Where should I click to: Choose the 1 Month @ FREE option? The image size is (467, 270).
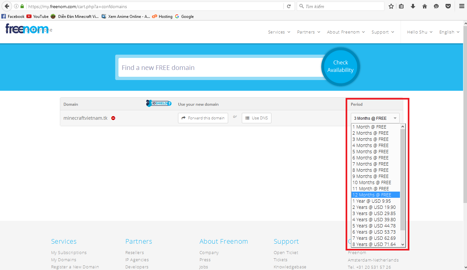point(376,127)
